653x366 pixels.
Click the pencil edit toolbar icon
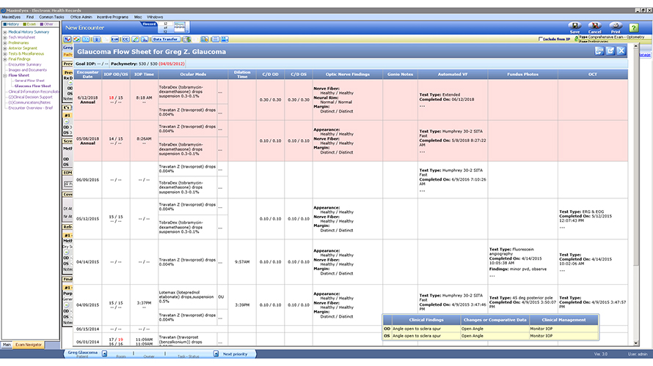tap(135, 39)
